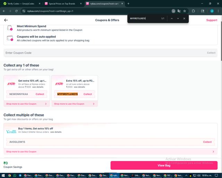Click Shop more text under NEWONNYKAA

click(22, 104)
